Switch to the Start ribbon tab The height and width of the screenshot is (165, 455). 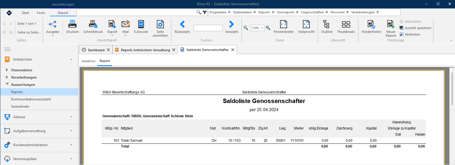pos(25,13)
